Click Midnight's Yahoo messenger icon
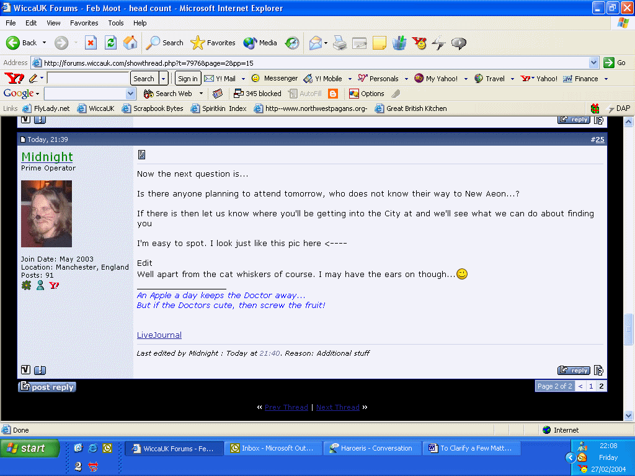The image size is (635, 476). pyautogui.click(x=54, y=286)
